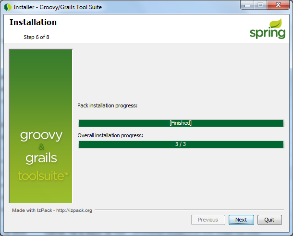
Task: Click the 'grails' word in side banner
Action: click(41, 158)
